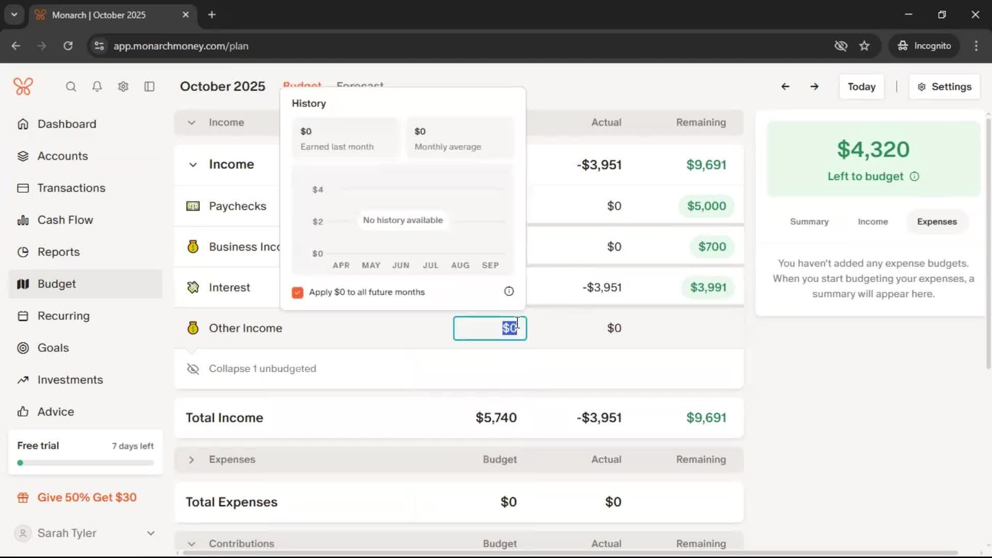
Task: Open the settings gear in the sidebar header
Action: [123, 86]
